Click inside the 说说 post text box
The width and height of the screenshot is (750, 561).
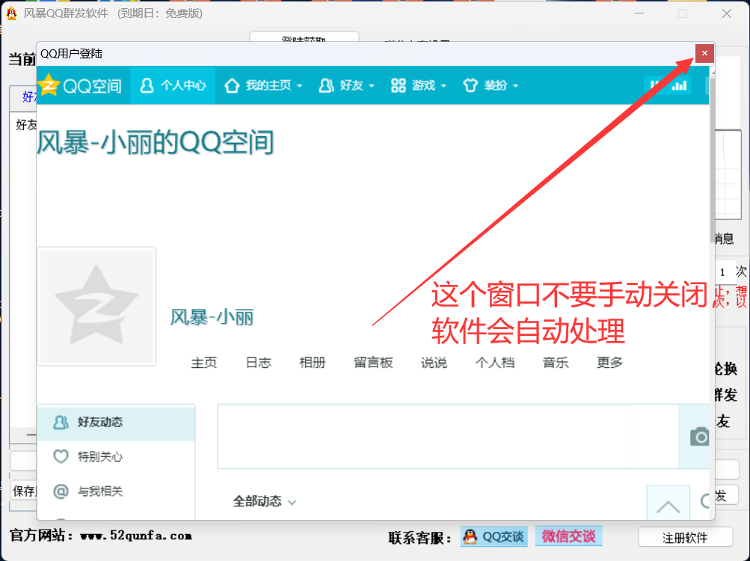coord(448,436)
